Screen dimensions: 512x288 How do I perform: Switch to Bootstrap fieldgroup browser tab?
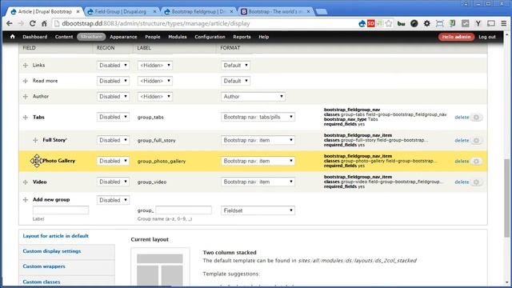(198, 11)
